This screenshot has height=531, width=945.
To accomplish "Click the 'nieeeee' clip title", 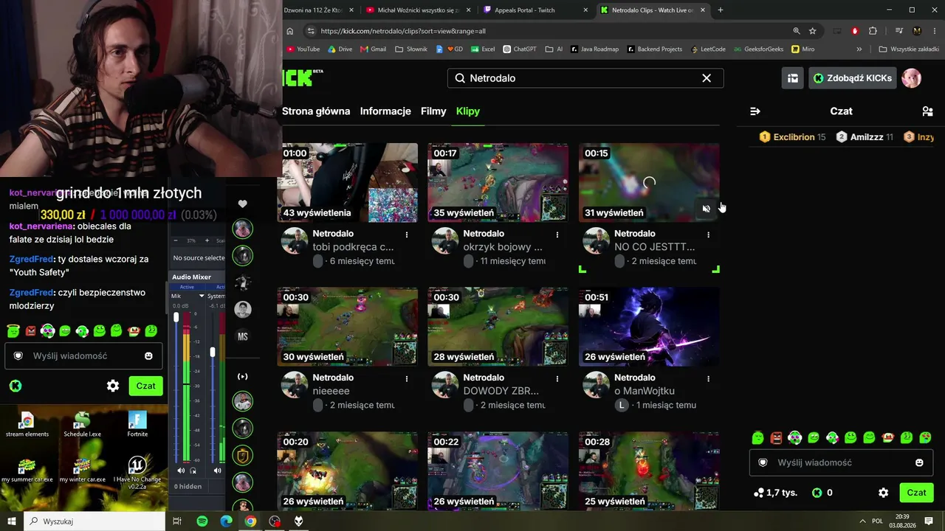I will [x=331, y=391].
